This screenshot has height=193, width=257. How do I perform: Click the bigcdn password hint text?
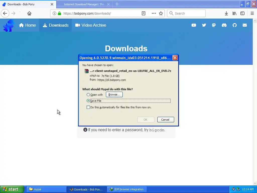point(157,130)
